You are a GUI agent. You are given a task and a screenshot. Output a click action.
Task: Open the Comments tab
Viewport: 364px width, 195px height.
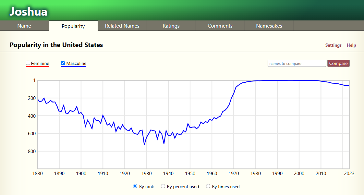click(x=220, y=26)
